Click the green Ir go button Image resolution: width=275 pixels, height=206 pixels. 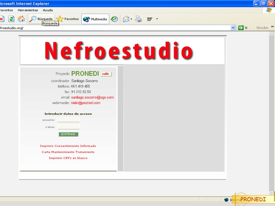(x=243, y=28)
